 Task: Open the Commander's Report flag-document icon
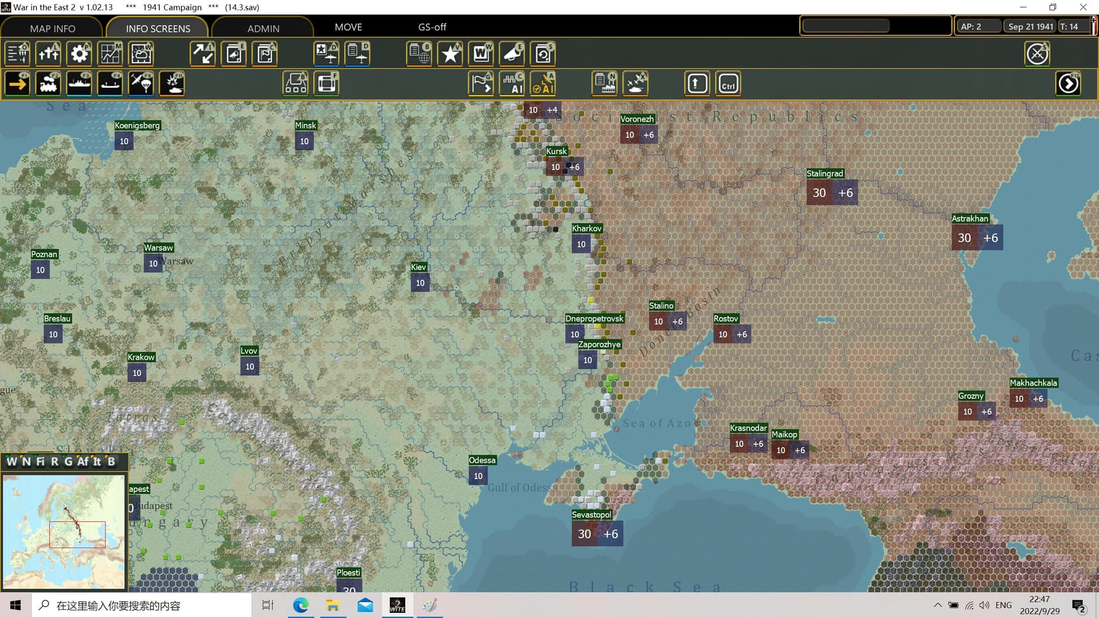[264, 54]
